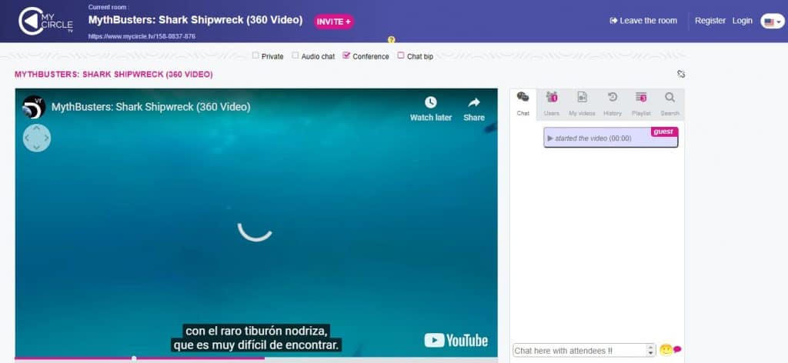The width and height of the screenshot is (788, 363).
Task: Enable the Private checkbox
Action: point(255,55)
